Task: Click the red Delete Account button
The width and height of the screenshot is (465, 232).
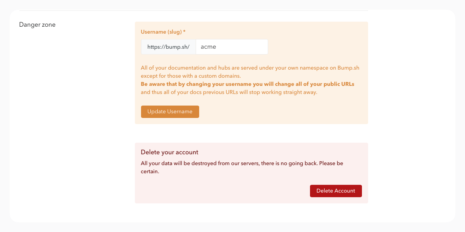Action: point(336,191)
